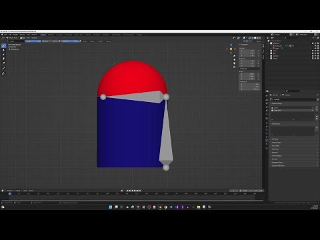Adjust the brush Weight slider
The width and height of the screenshot is (320, 240).
33,41
